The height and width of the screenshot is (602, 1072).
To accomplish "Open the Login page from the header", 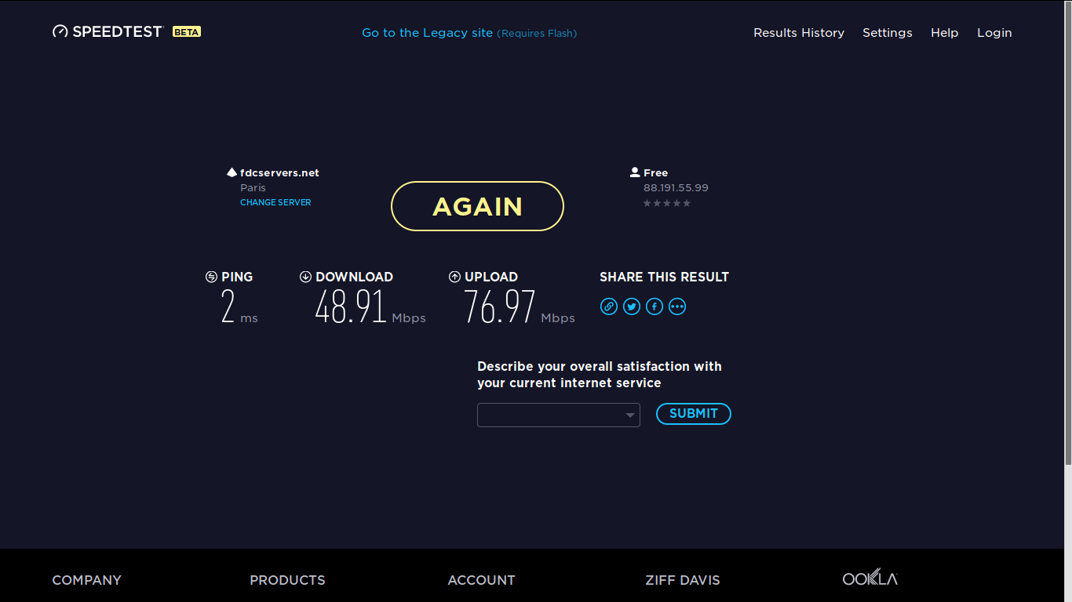I will click(994, 33).
